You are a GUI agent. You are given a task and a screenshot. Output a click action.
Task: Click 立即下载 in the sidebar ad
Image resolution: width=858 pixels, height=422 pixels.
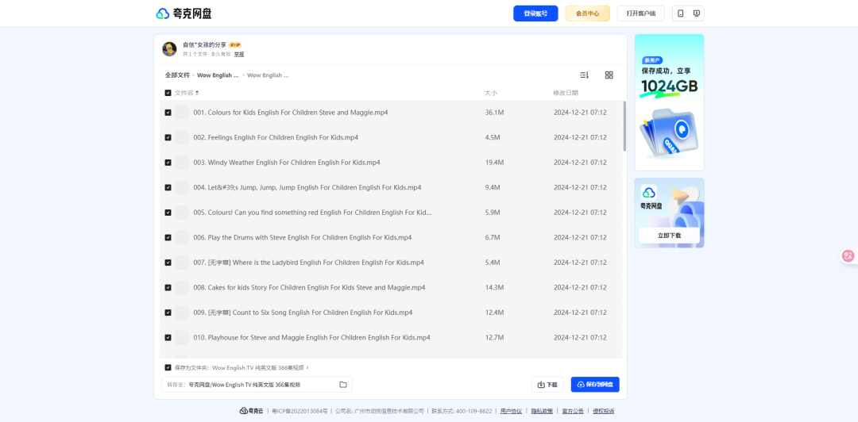coord(669,236)
